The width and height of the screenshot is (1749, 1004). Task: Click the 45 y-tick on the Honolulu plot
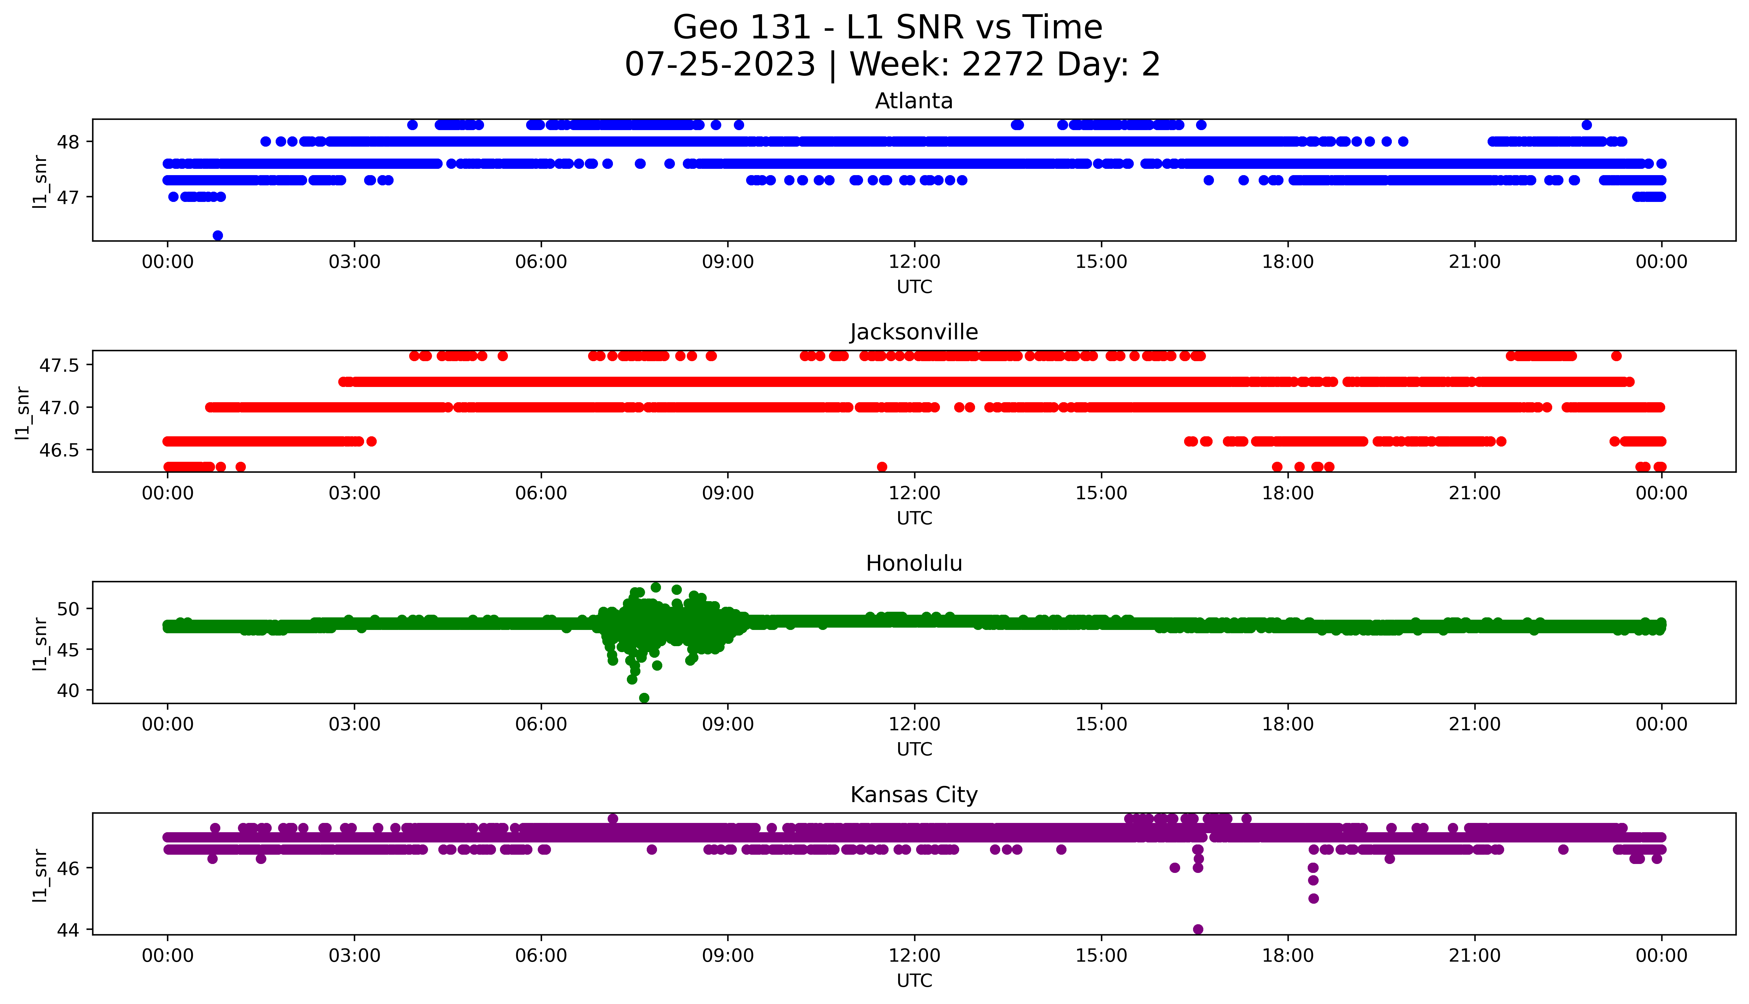pos(69,649)
